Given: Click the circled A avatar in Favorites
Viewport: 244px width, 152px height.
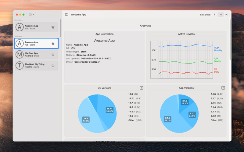Looking at the screenshot, I should click(20, 27).
